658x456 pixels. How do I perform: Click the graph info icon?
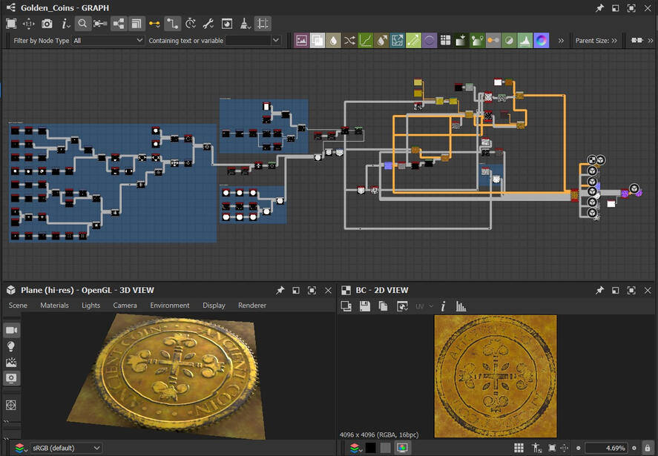pyautogui.click(x=65, y=24)
